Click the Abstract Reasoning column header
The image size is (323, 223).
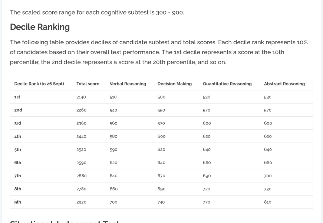point(284,84)
